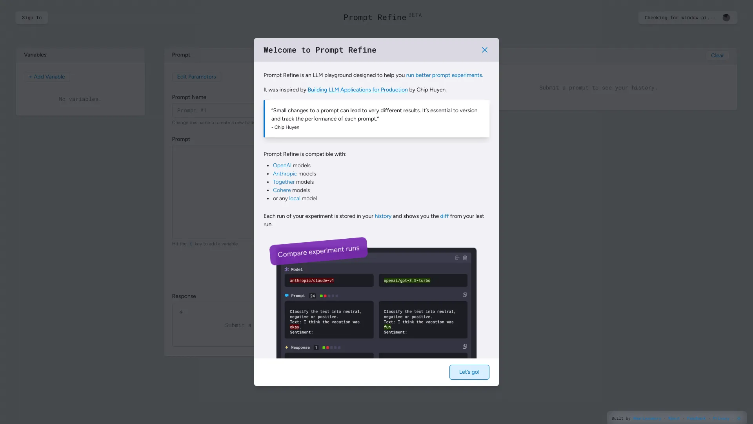Image resolution: width=753 pixels, height=424 pixels.
Task: Click the Sign In button
Action: tap(32, 18)
